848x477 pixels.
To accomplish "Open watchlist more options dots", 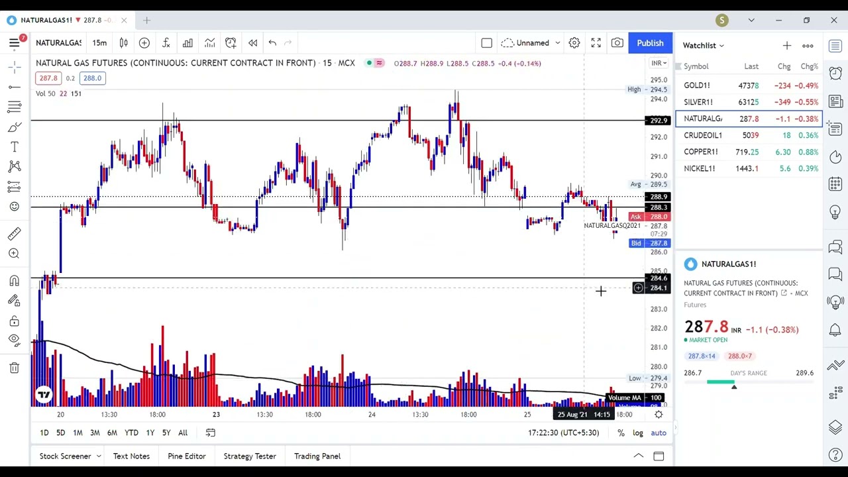I will point(808,46).
